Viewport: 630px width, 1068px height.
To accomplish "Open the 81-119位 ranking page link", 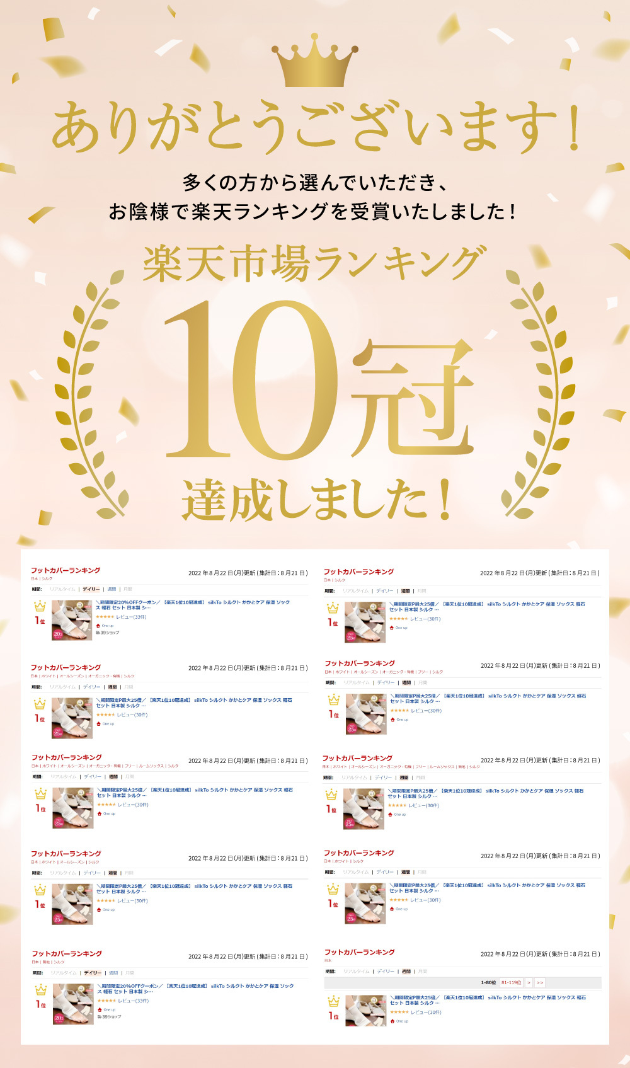I will point(511,982).
